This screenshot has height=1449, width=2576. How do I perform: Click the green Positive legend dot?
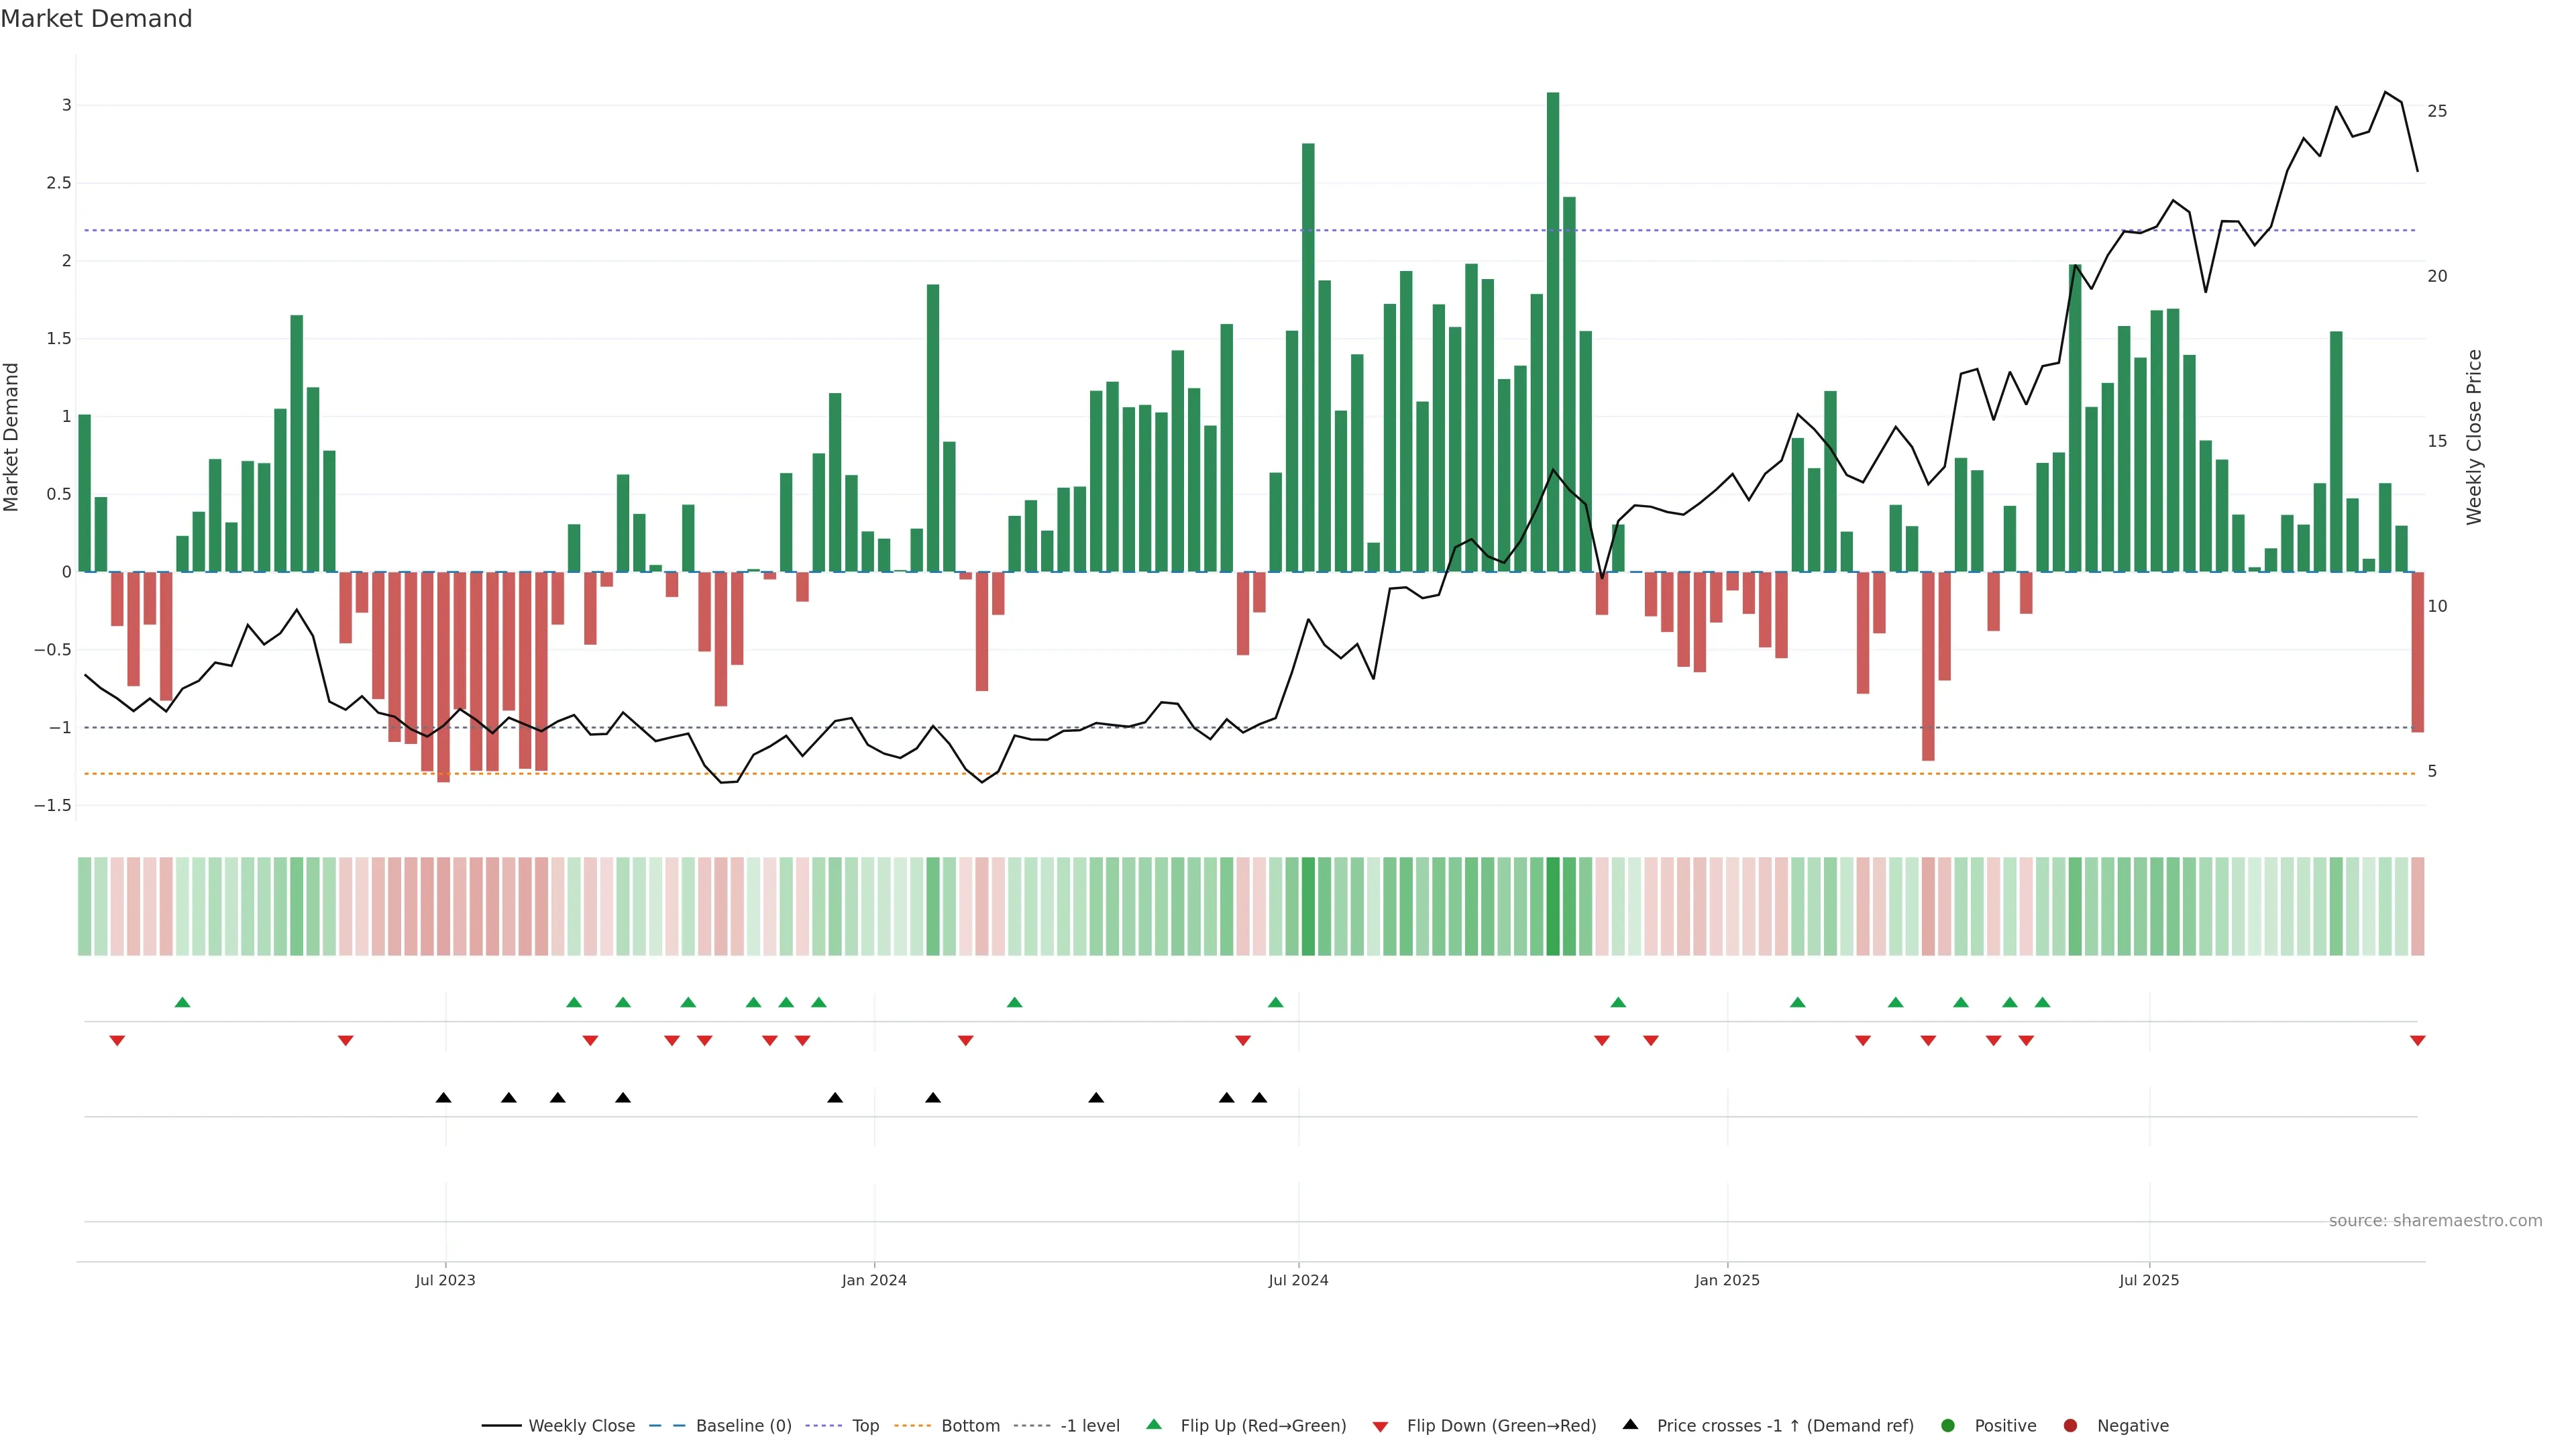pos(1947,1426)
